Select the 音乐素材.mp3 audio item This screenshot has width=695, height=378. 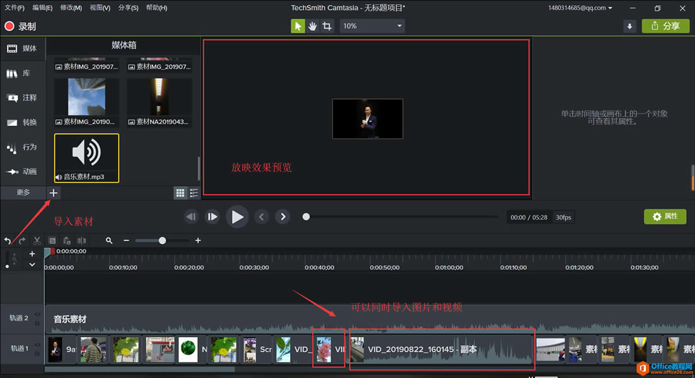pos(86,158)
